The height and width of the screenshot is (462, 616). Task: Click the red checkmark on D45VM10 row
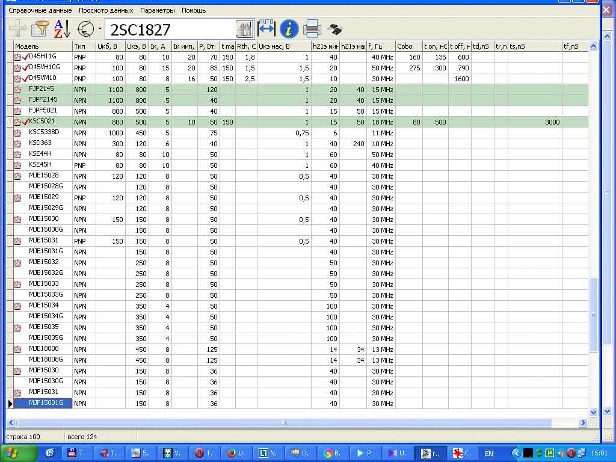click(x=25, y=79)
